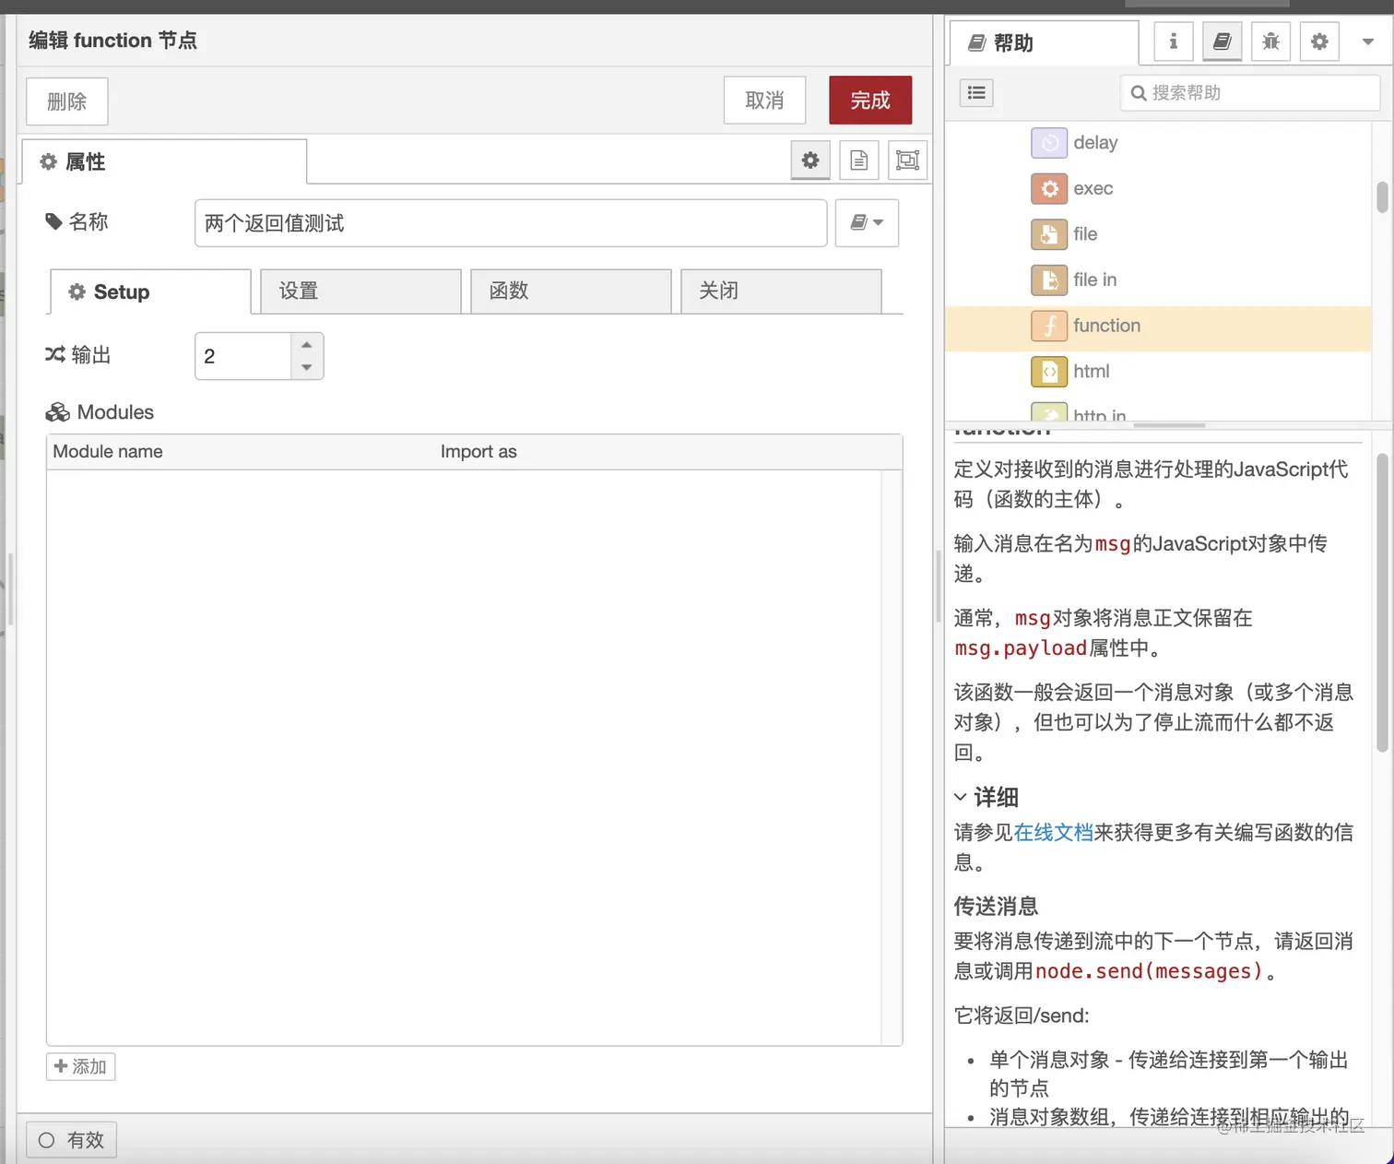This screenshot has height=1164, width=1394.
Task: Click the help node list scrollbar
Action: coord(1382,197)
